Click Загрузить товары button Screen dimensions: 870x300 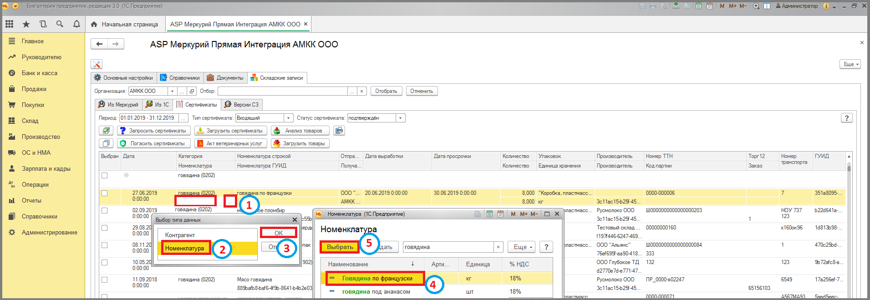pos(300,143)
